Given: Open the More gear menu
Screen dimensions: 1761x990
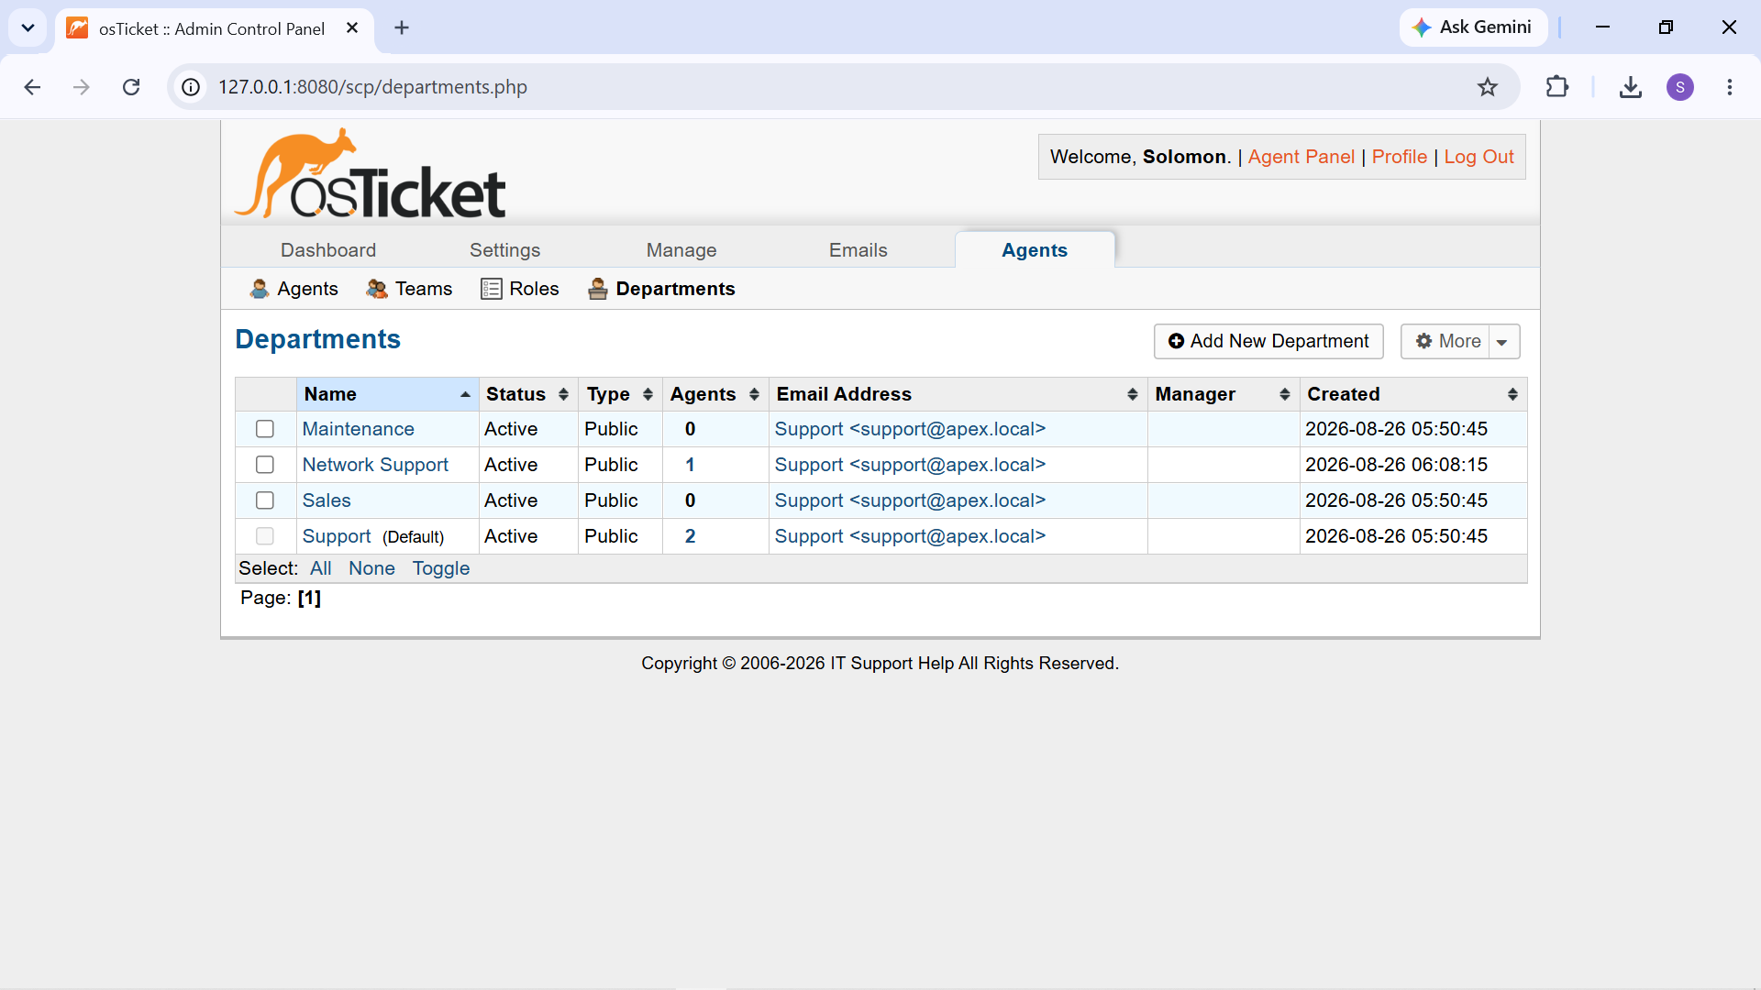Looking at the screenshot, I should point(1446,342).
